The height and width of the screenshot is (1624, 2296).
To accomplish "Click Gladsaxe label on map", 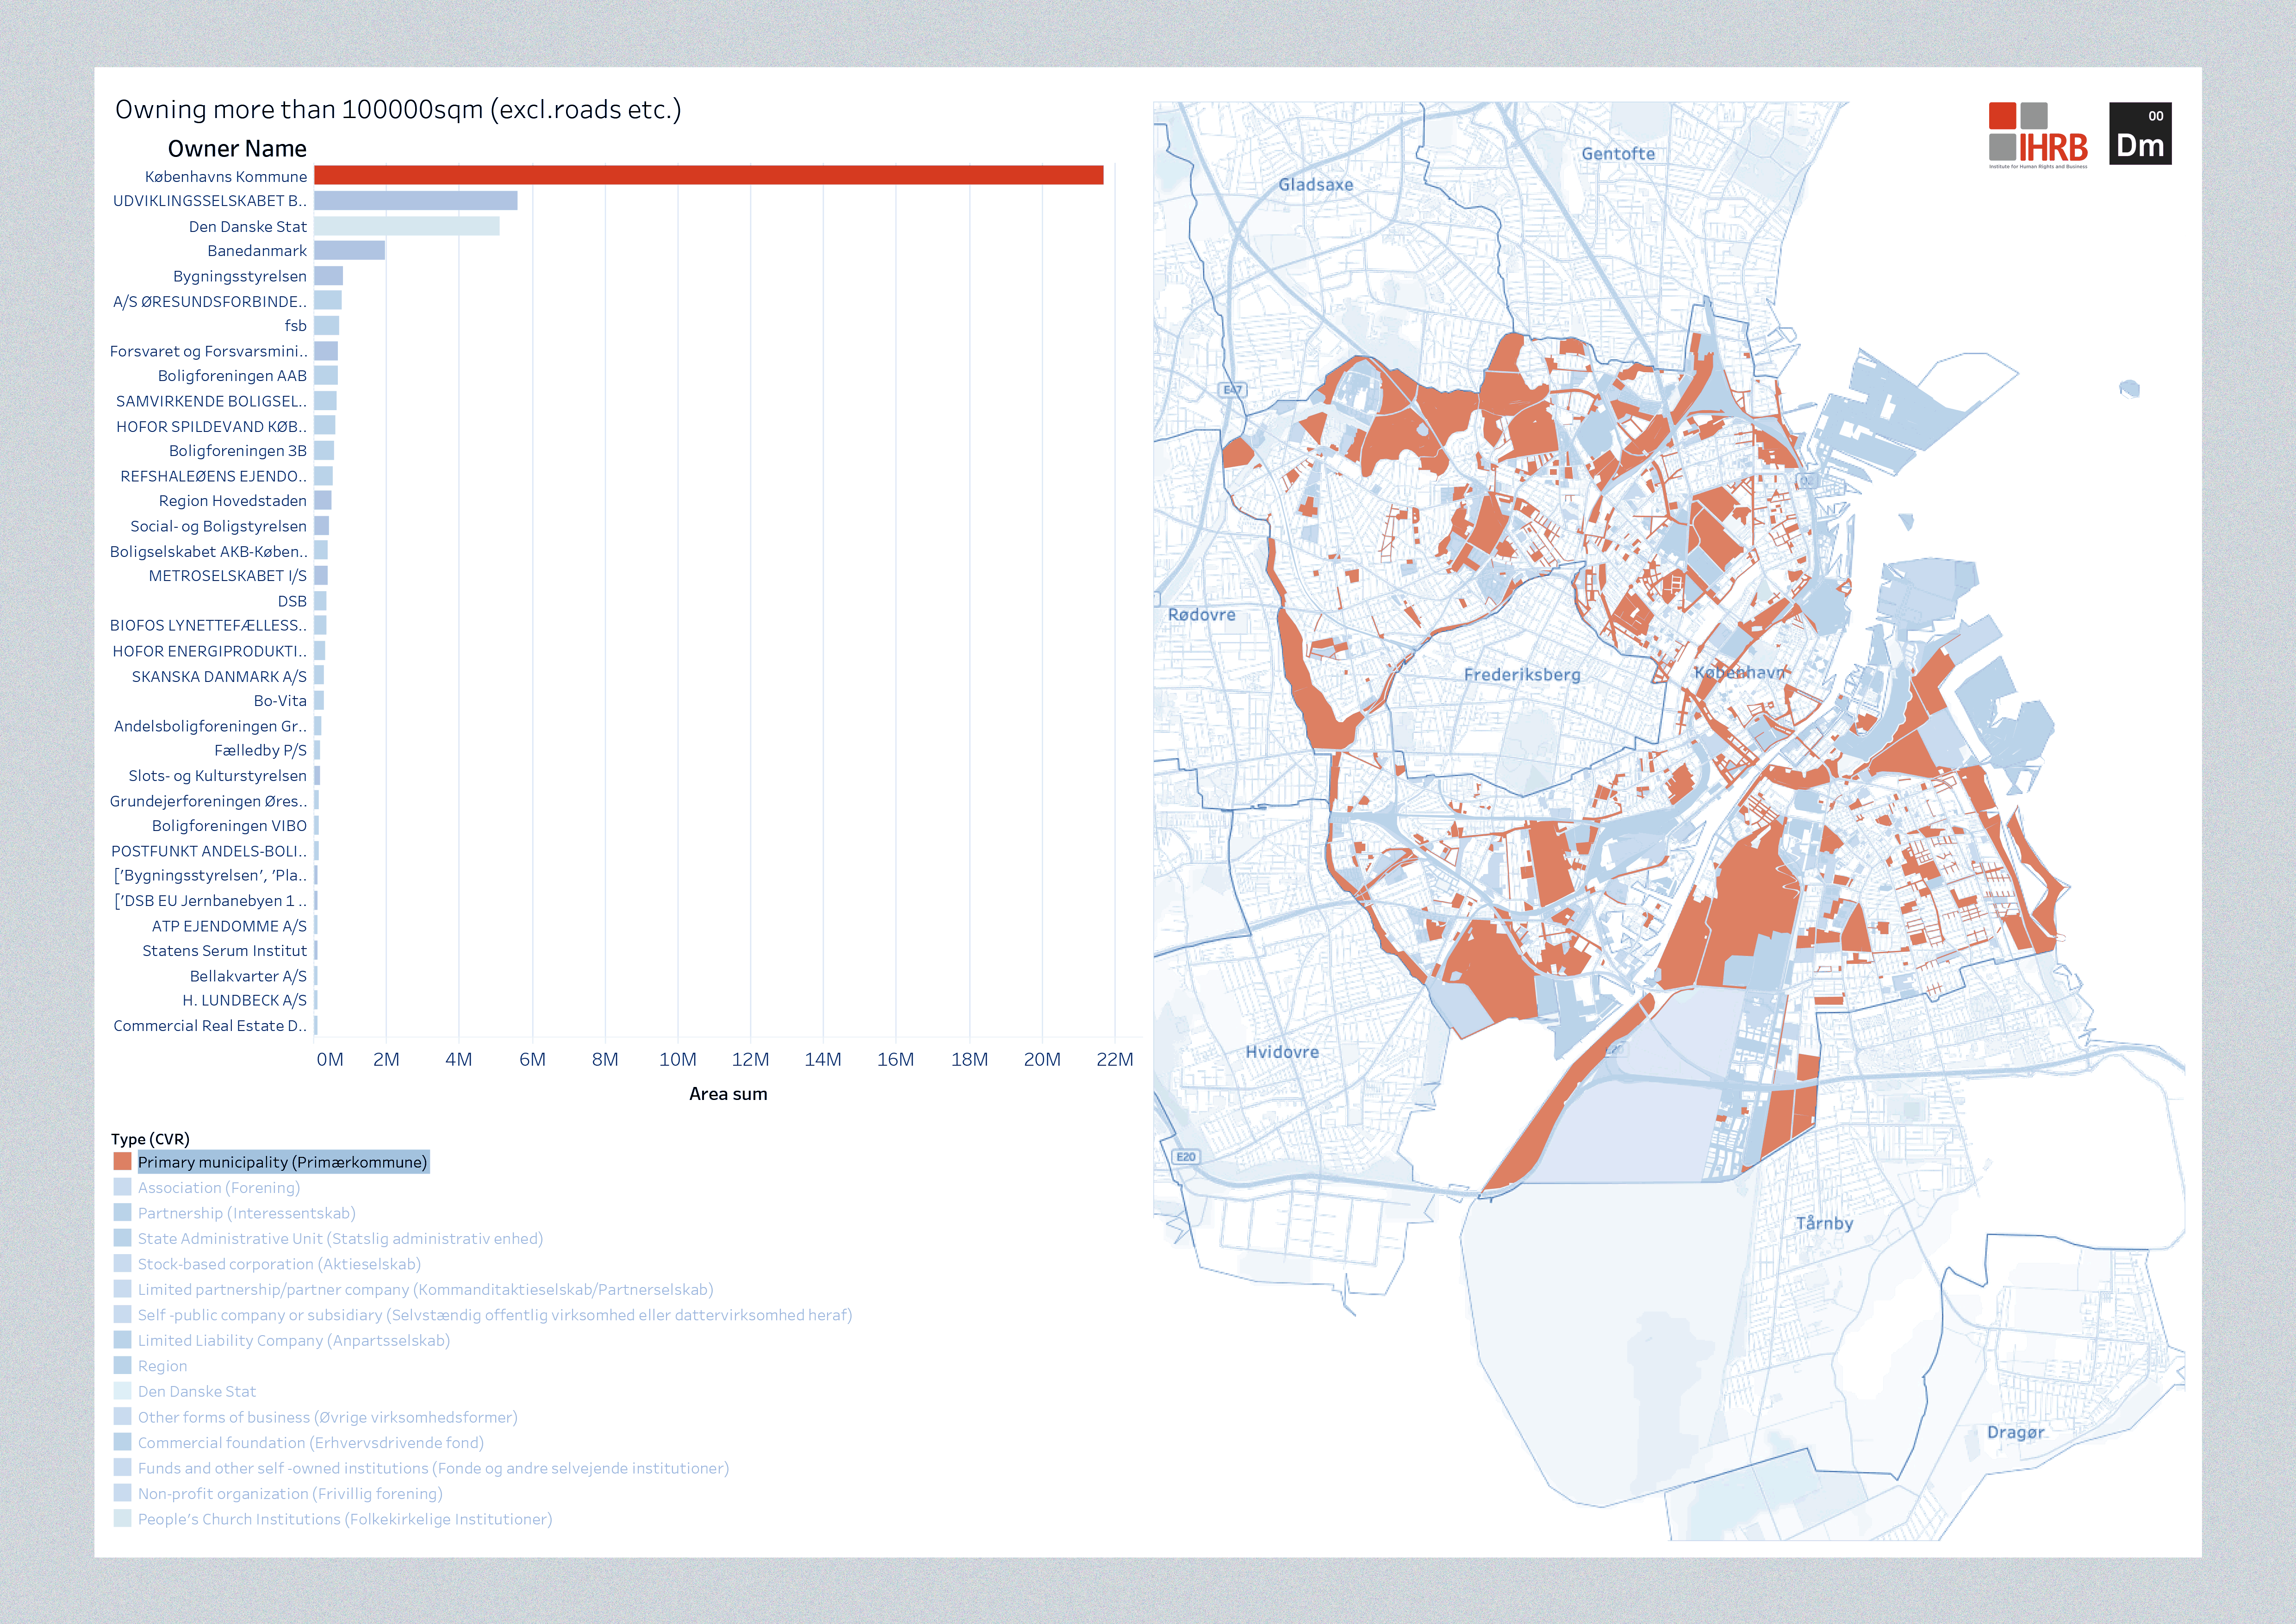I will coord(1316,185).
